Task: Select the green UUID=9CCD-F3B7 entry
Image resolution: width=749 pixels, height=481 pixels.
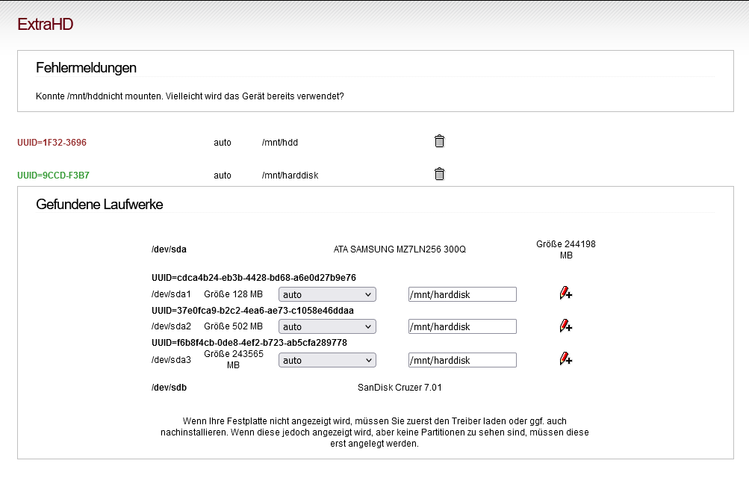Action: (53, 176)
